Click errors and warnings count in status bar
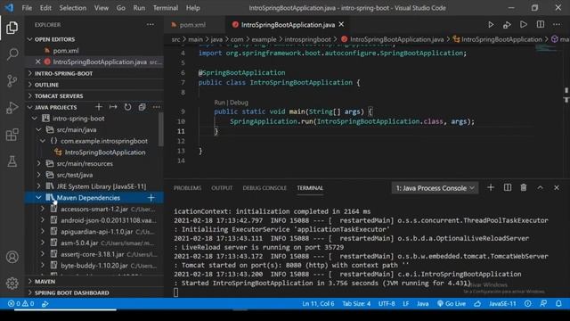The width and height of the screenshot is (570, 321). (21, 303)
